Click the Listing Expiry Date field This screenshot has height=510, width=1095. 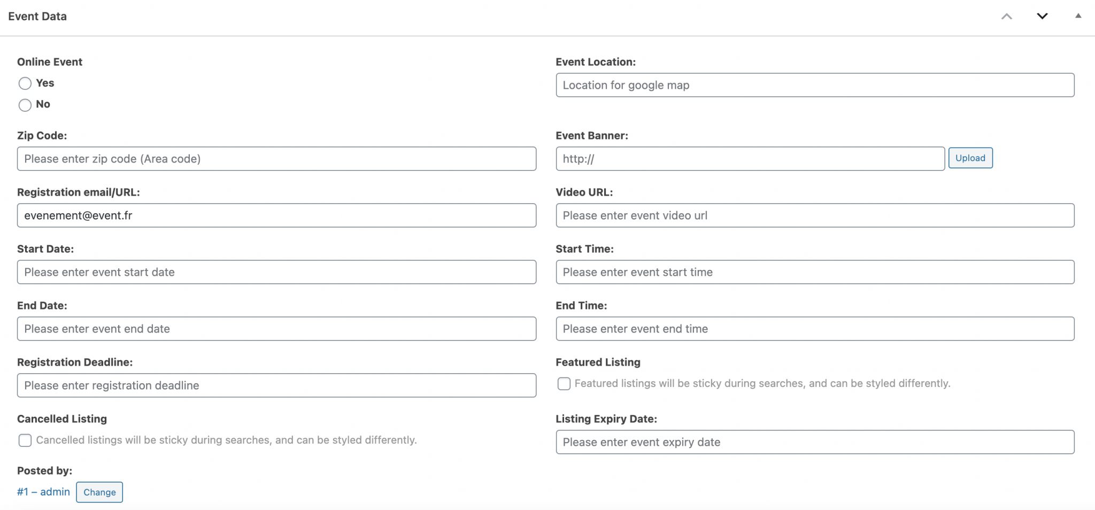tap(814, 443)
